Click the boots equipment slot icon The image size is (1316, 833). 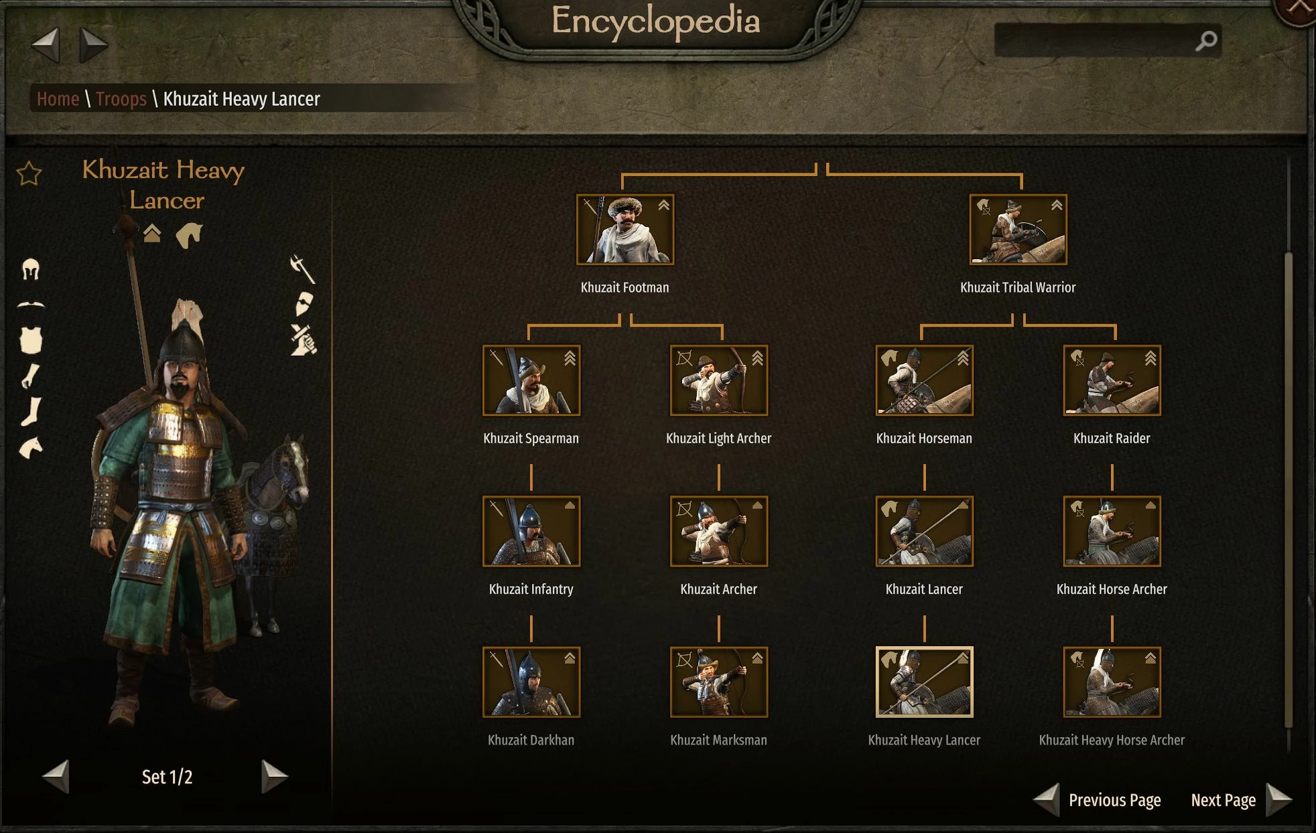click(31, 411)
